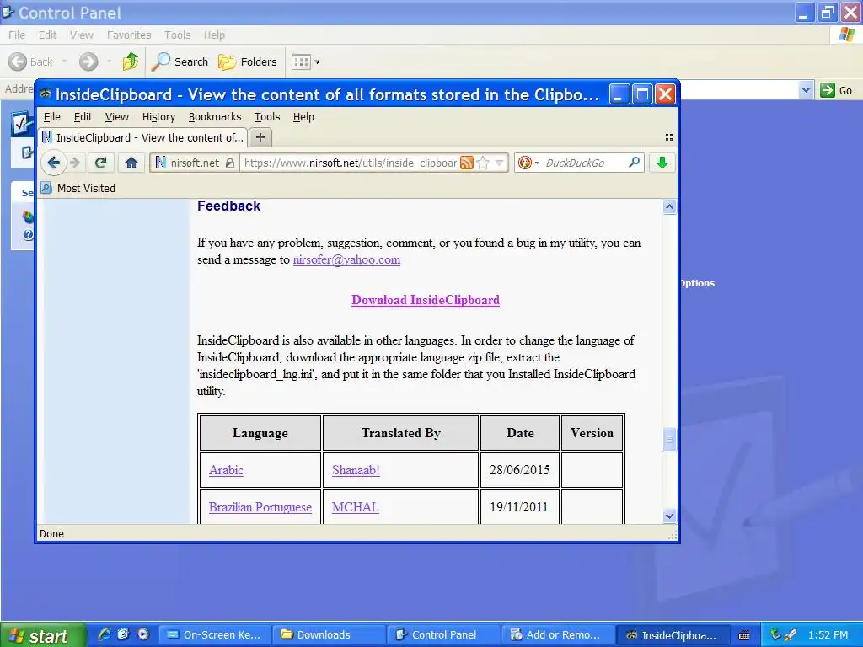The height and width of the screenshot is (647, 863).
Task: Open the History menu
Action: (x=158, y=116)
